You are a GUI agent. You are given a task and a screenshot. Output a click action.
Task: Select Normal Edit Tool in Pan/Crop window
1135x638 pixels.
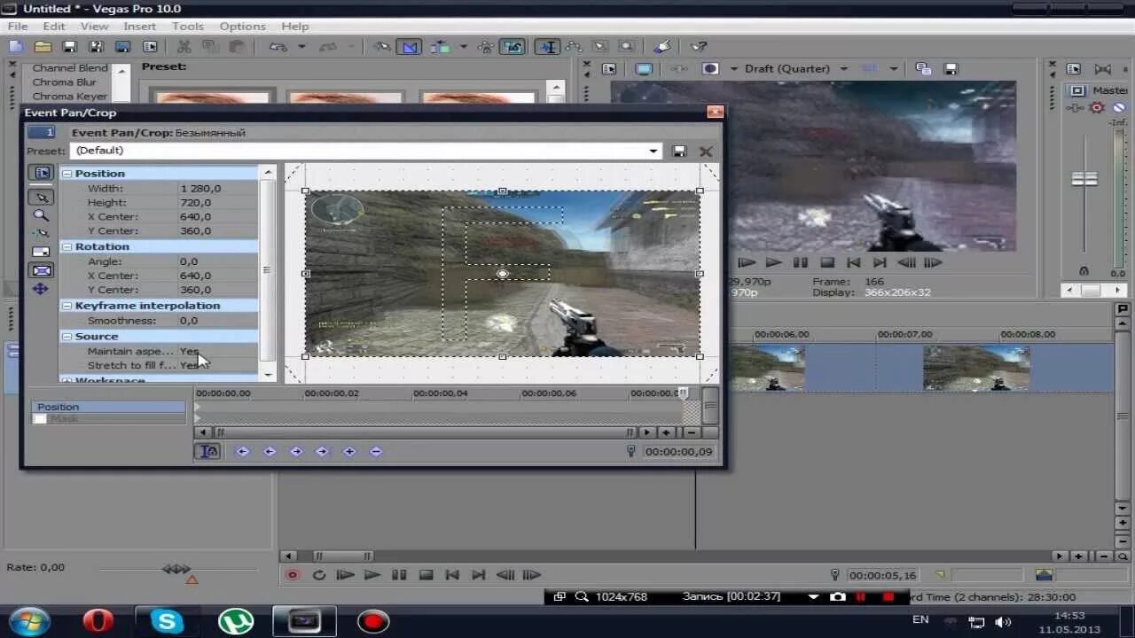[x=42, y=197]
